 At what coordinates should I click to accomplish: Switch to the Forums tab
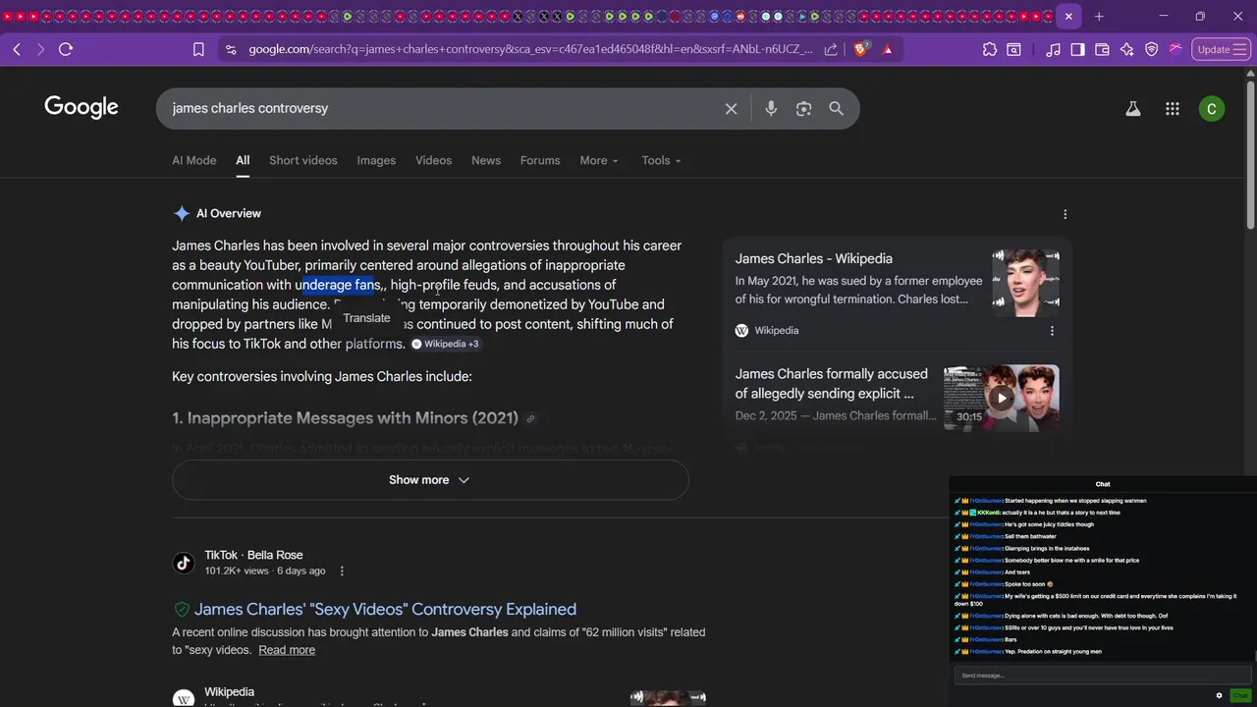[x=540, y=160]
